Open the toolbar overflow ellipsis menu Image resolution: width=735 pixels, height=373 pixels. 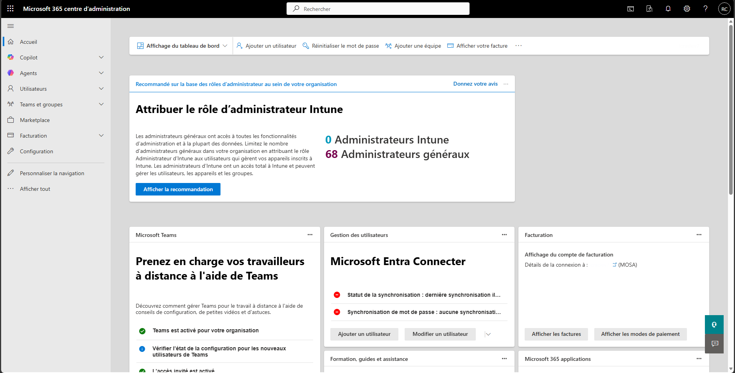(518, 46)
